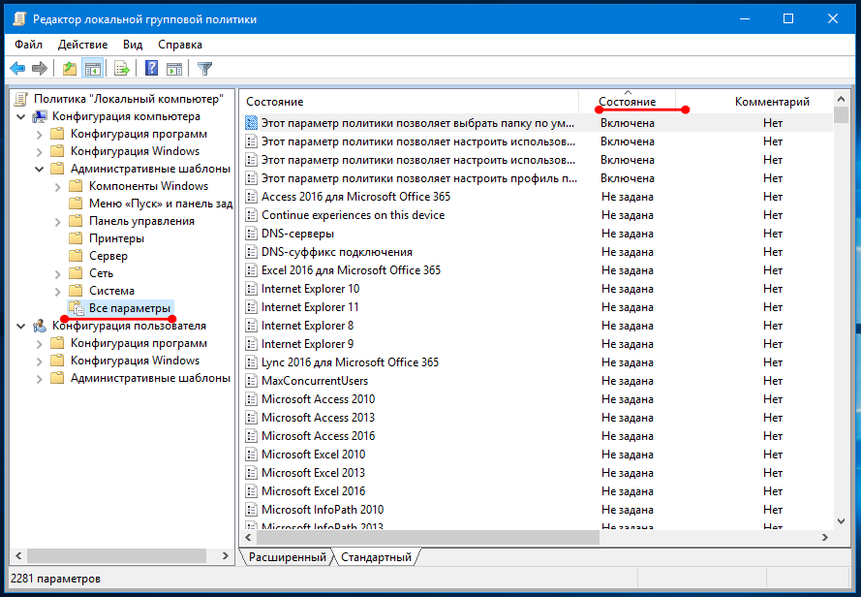Screen dimensions: 861x597
Task: Select the Continue experiences on this device policy
Action: [353, 215]
